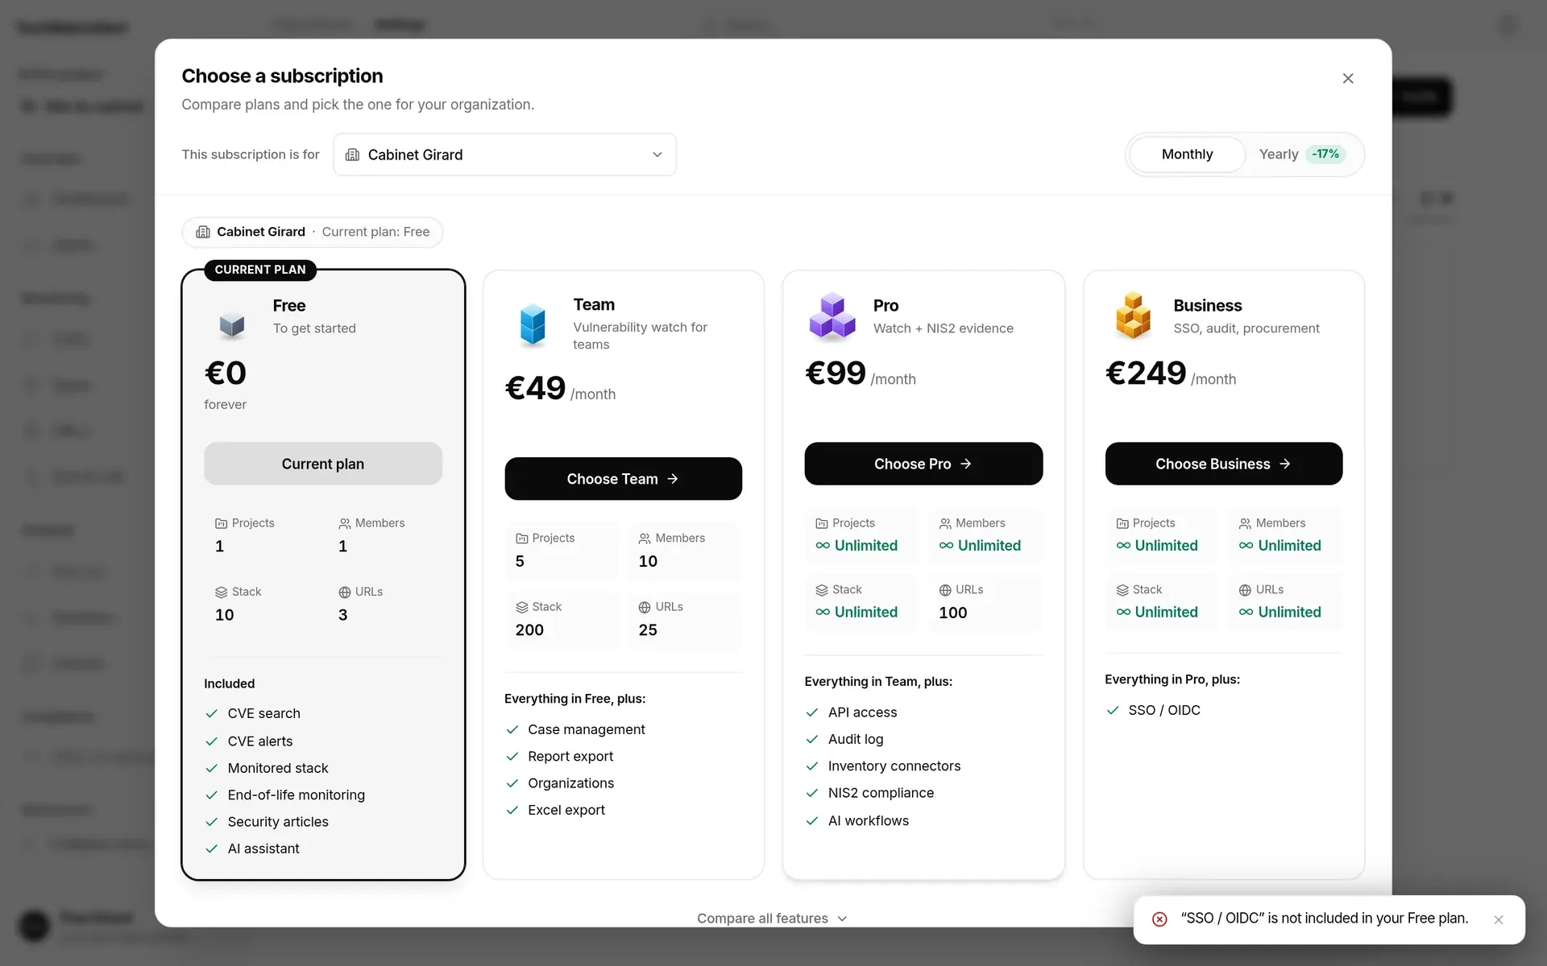
Task: Expand Compare all features
Action: point(772,919)
